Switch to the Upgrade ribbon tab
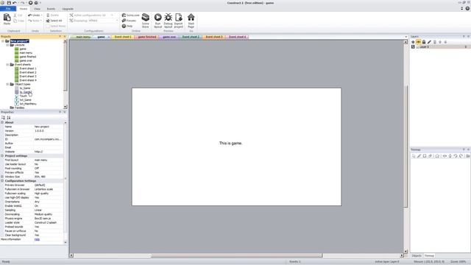Image resolution: width=471 pixels, height=265 pixels. (68, 9)
